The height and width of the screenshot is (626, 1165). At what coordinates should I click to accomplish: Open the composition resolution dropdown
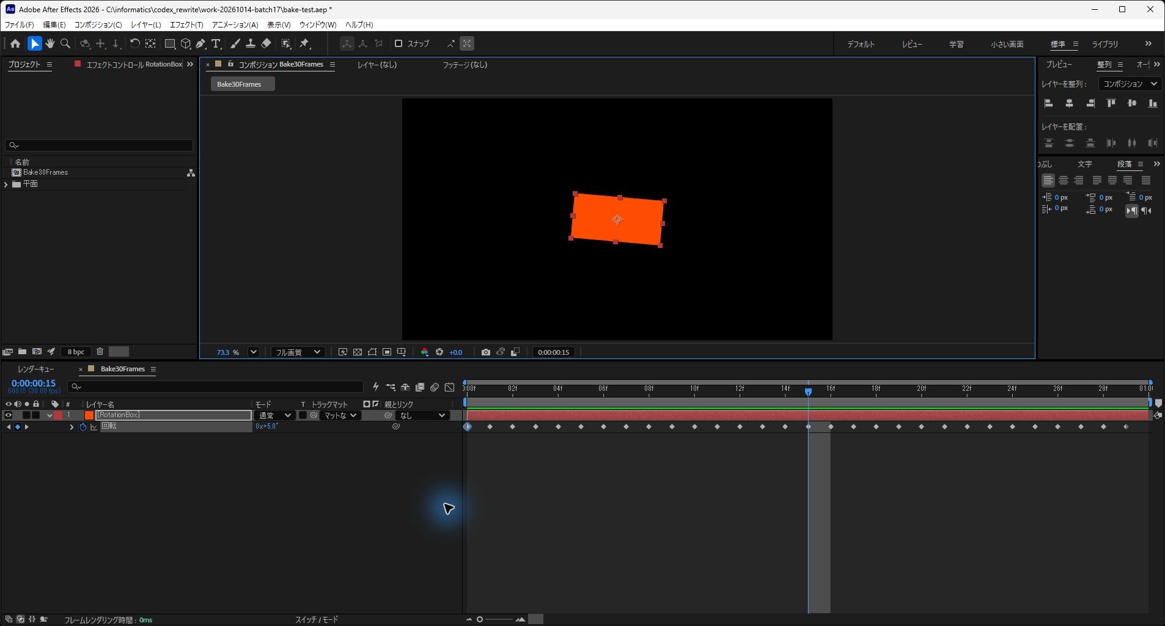[x=298, y=352]
